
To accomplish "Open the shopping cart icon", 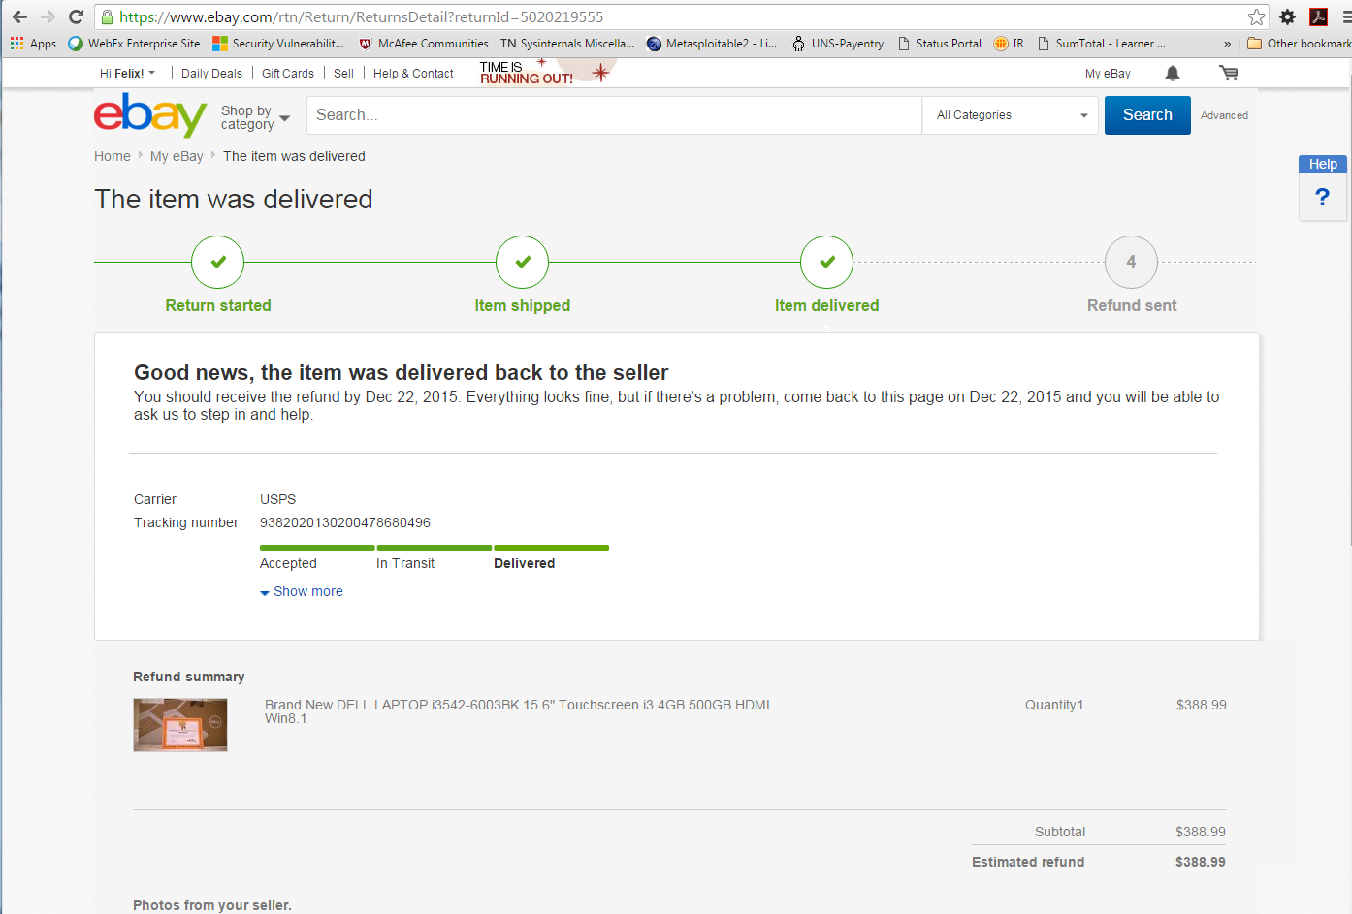I will click(x=1229, y=73).
